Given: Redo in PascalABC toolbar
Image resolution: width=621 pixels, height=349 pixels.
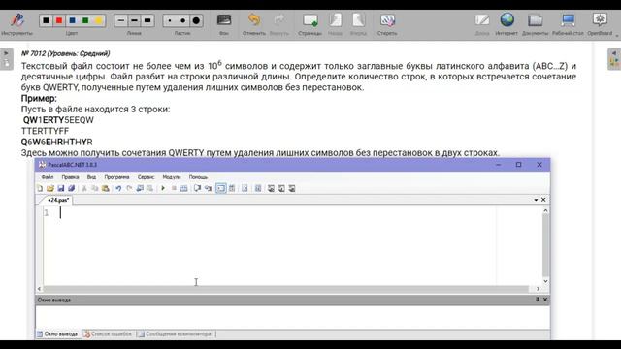Looking at the screenshot, I should tap(129, 188).
